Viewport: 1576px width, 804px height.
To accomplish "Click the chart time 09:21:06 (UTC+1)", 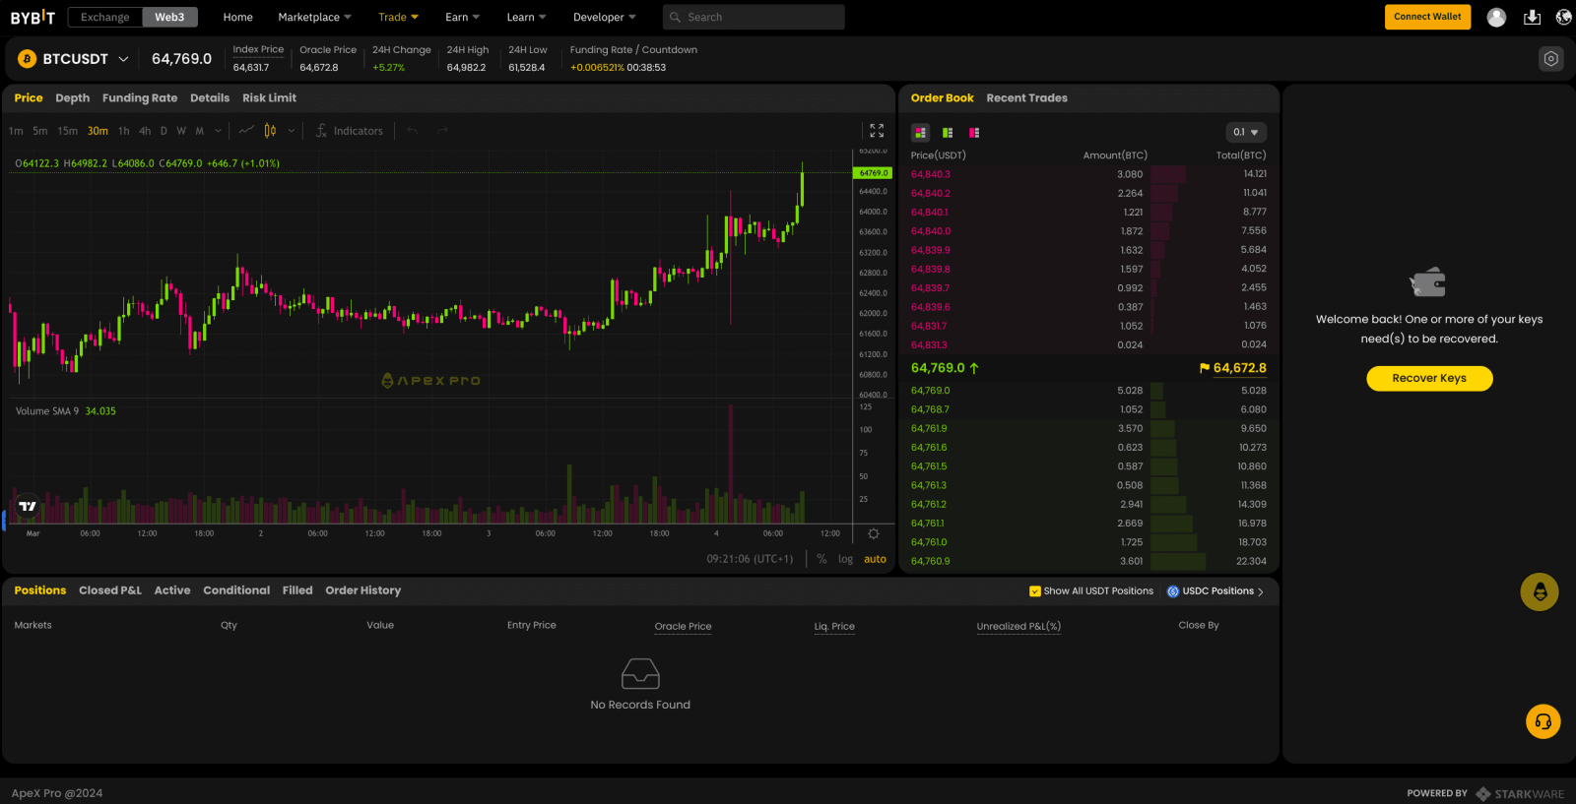I will coord(750,559).
